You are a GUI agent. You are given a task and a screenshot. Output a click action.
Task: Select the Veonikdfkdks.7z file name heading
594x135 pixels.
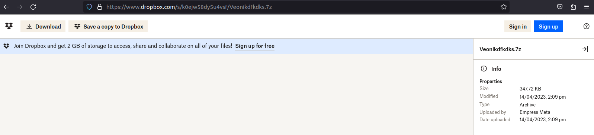coord(500,49)
